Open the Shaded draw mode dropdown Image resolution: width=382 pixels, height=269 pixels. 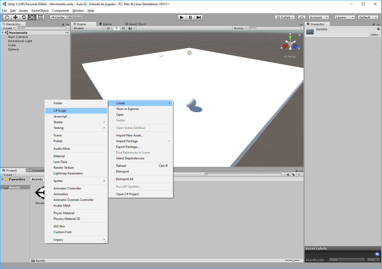(x=88, y=28)
